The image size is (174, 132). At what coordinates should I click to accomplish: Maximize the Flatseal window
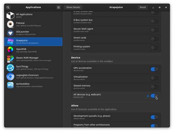(x=160, y=7)
